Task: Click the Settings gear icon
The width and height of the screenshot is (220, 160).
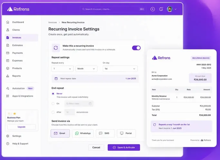Action: [x=8, y=136]
